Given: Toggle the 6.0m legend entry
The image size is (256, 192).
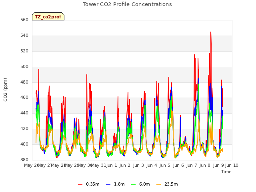Looking at the screenshot, I should 140,184.
